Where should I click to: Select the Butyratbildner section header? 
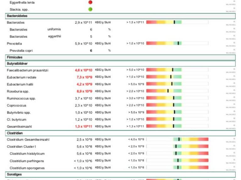coord(120,64)
